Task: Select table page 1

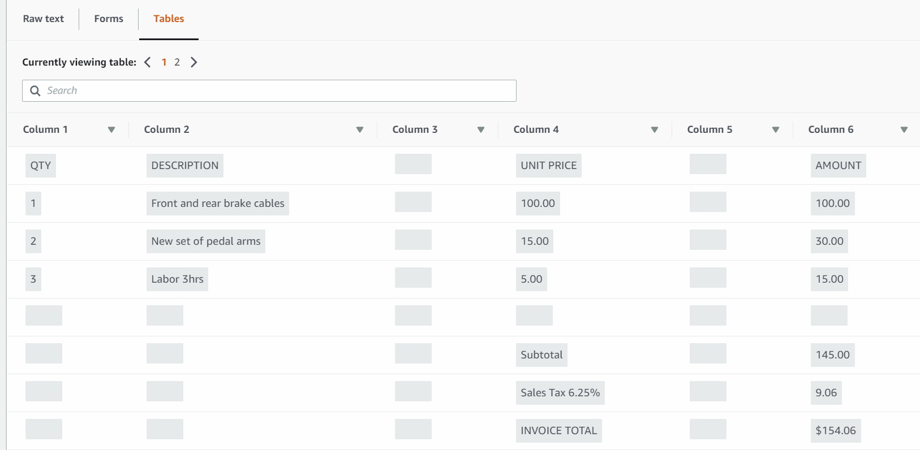Action: point(164,62)
